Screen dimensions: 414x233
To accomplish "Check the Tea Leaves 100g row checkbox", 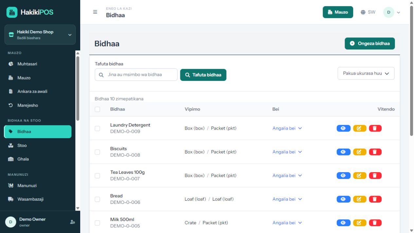I will pyautogui.click(x=97, y=175).
